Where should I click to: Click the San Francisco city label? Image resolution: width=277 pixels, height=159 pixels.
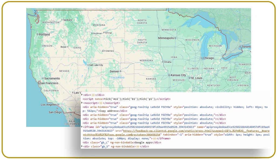click(49, 83)
